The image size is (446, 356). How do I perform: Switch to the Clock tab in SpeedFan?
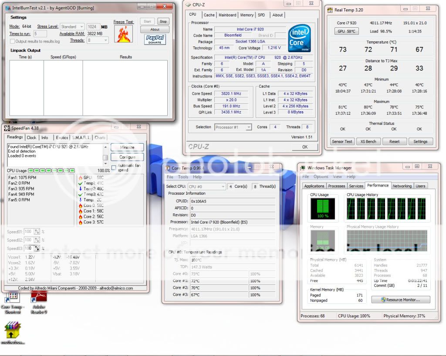pyautogui.click(x=31, y=138)
